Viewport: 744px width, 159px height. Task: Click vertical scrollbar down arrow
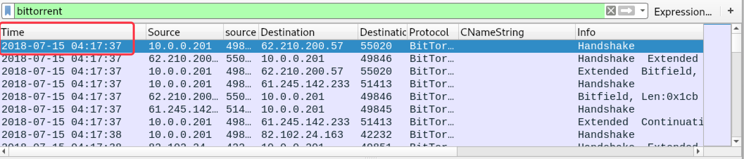coord(736,141)
